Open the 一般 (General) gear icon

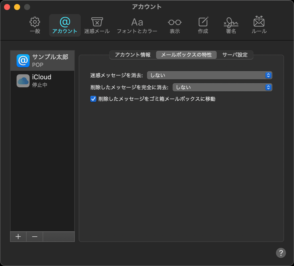(x=35, y=23)
